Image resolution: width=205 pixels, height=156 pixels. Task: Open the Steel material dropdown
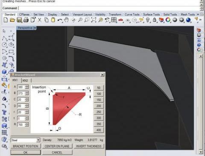coord(38,140)
